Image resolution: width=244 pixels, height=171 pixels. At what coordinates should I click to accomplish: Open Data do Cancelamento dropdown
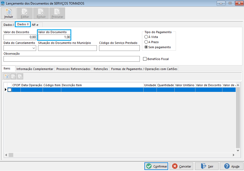click(34, 48)
